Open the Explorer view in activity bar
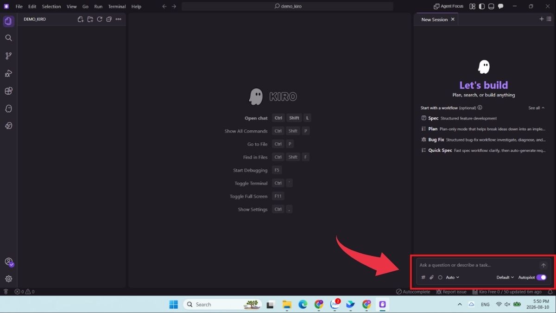The height and width of the screenshot is (313, 556). click(8, 21)
